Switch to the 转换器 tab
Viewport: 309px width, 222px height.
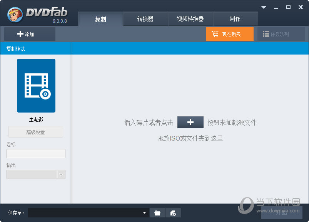[x=145, y=19]
